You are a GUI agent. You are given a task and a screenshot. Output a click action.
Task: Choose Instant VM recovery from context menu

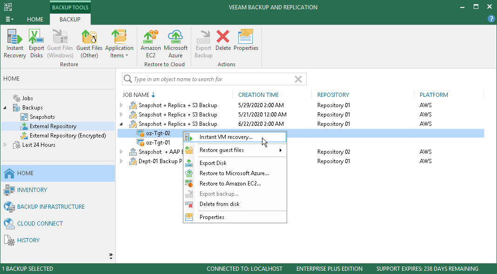235,137
